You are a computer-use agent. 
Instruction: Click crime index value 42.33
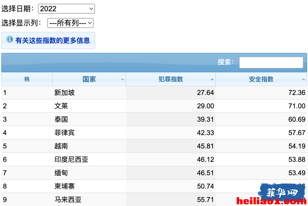click(205, 133)
